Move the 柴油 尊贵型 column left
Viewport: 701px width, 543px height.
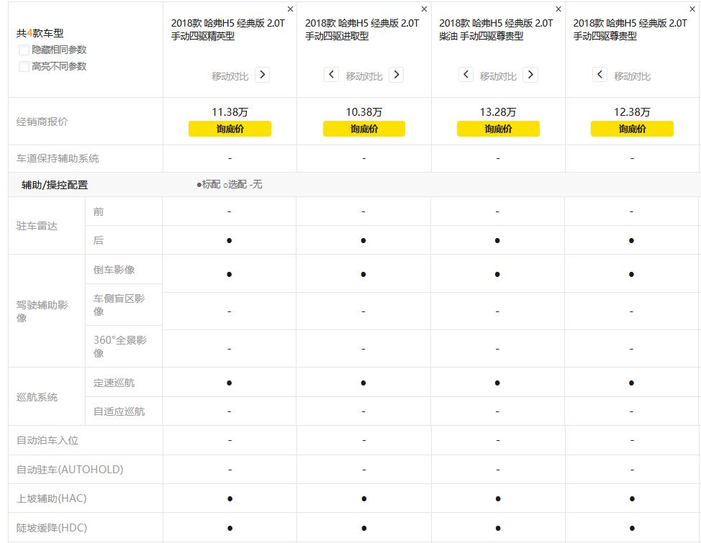click(464, 74)
